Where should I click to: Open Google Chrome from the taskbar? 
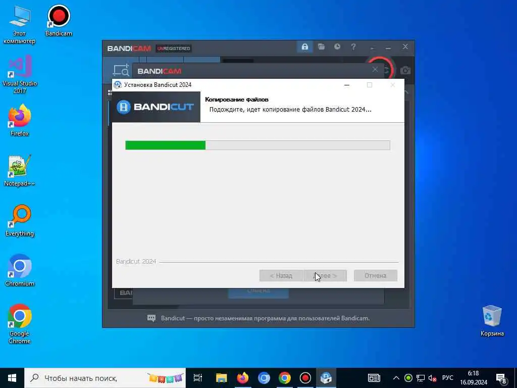(x=284, y=378)
